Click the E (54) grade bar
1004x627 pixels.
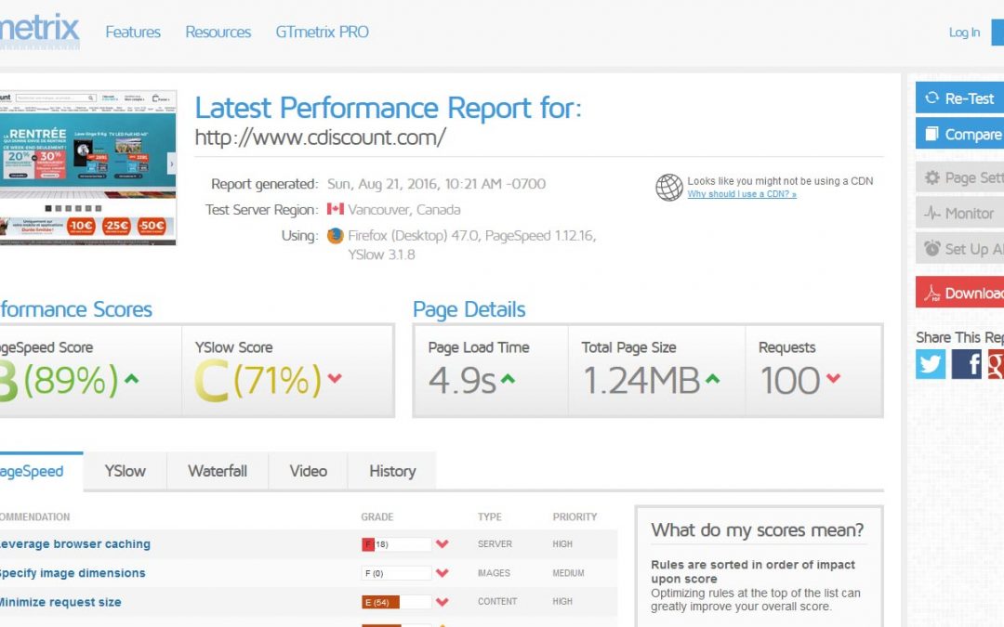coord(396,602)
